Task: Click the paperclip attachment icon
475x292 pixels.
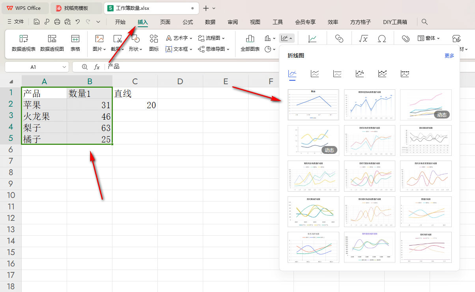Action: click(406, 39)
